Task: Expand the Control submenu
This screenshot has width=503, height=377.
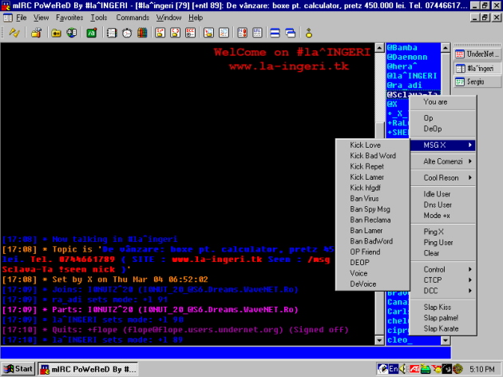Action: click(442, 269)
